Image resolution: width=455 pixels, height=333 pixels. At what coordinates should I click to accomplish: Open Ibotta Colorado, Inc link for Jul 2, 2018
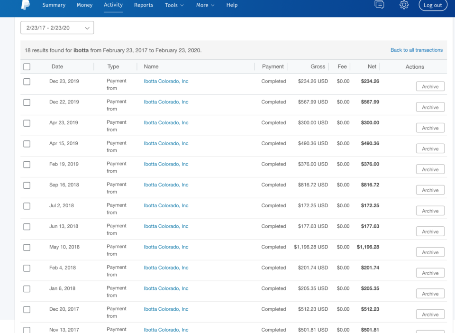[166, 205]
